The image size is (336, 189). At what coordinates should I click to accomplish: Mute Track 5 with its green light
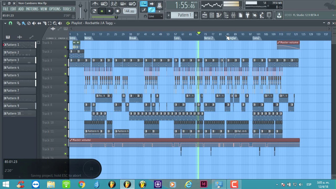click(x=65, y=83)
